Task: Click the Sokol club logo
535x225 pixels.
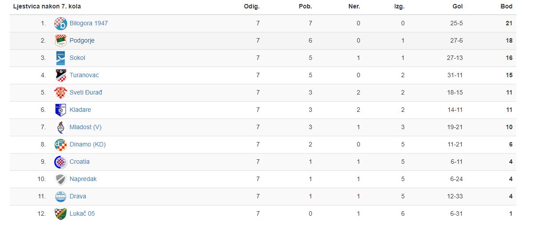Action: 60,58
